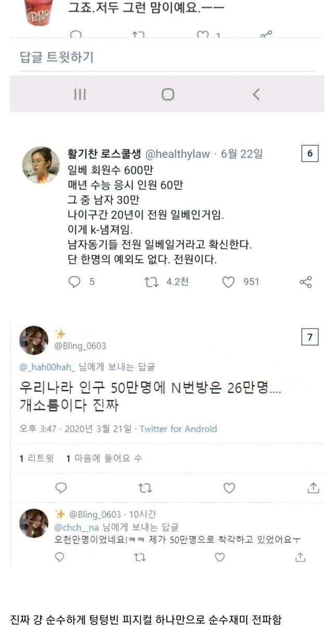This screenshot has height=642, width=333.
Task: Click reply icon on healthylaw tweet
Action: point(75,282)
